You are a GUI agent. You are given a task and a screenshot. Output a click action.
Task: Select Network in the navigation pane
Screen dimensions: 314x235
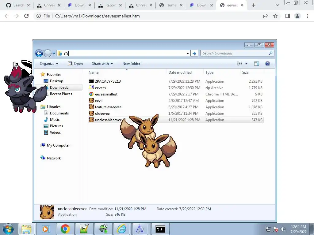(54, 158)
